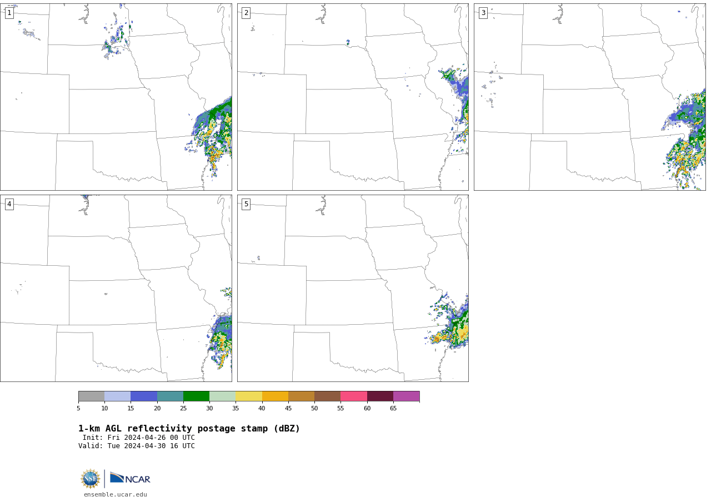Click the maroon 60-65 dBZ swatch
This screenshot has height=501, width=711.
(x=380, y=396)
